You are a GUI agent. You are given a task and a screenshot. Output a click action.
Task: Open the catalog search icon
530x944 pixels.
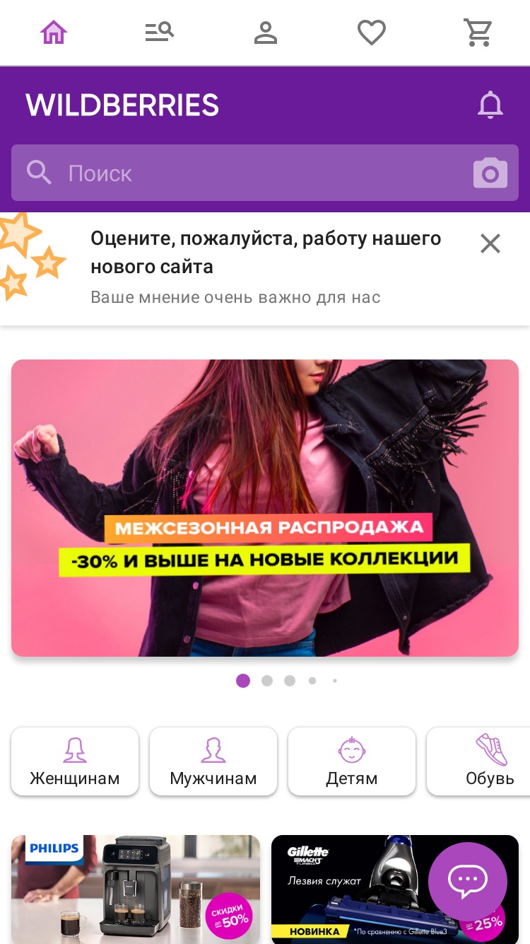click(x=160, y=33)
